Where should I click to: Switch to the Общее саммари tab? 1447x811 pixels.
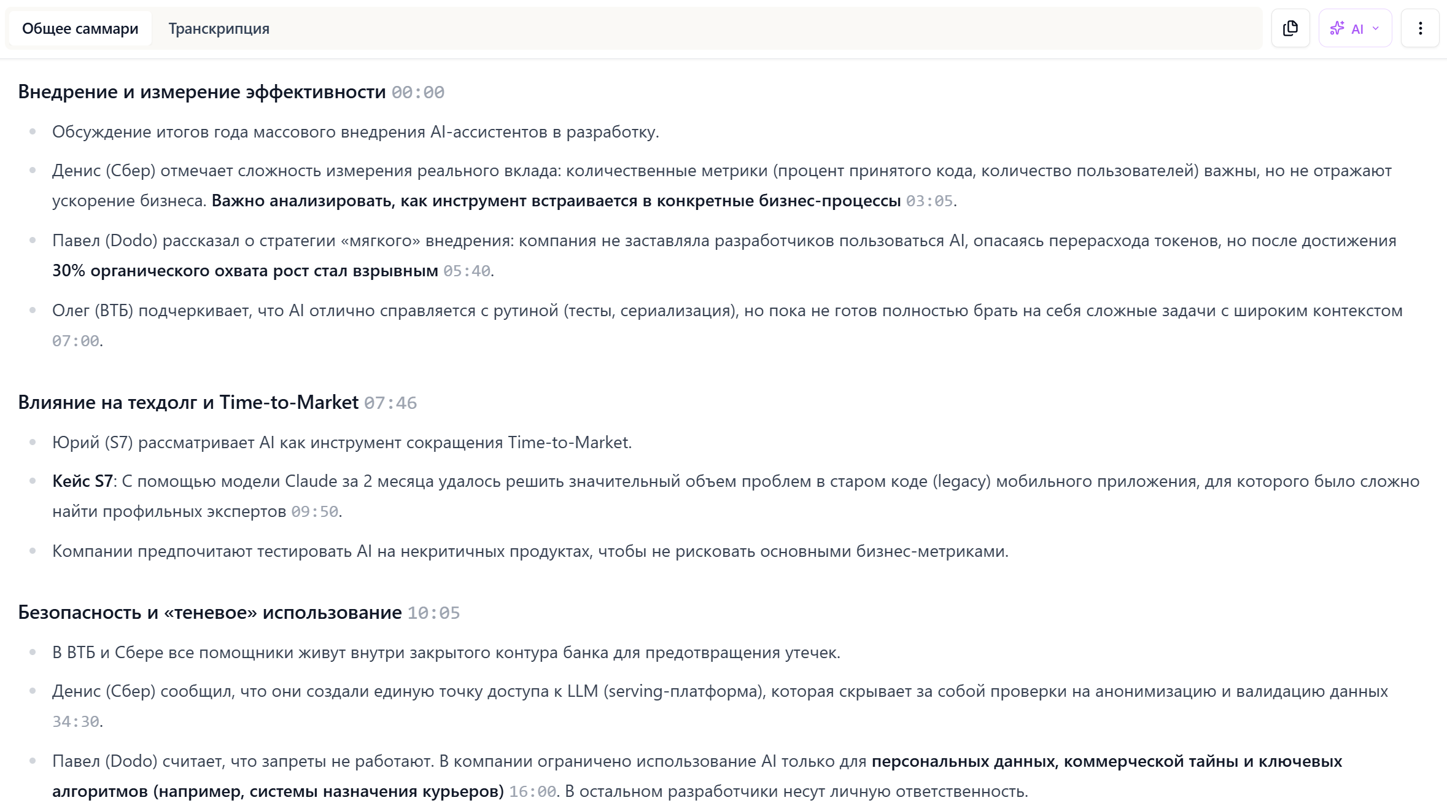point(80,28)
